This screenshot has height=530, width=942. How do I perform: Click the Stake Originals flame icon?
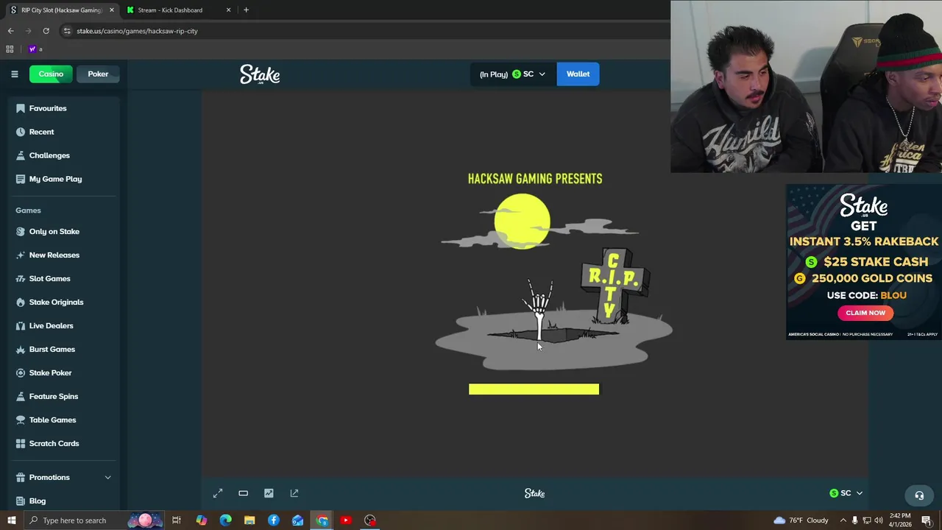(21, 302)
